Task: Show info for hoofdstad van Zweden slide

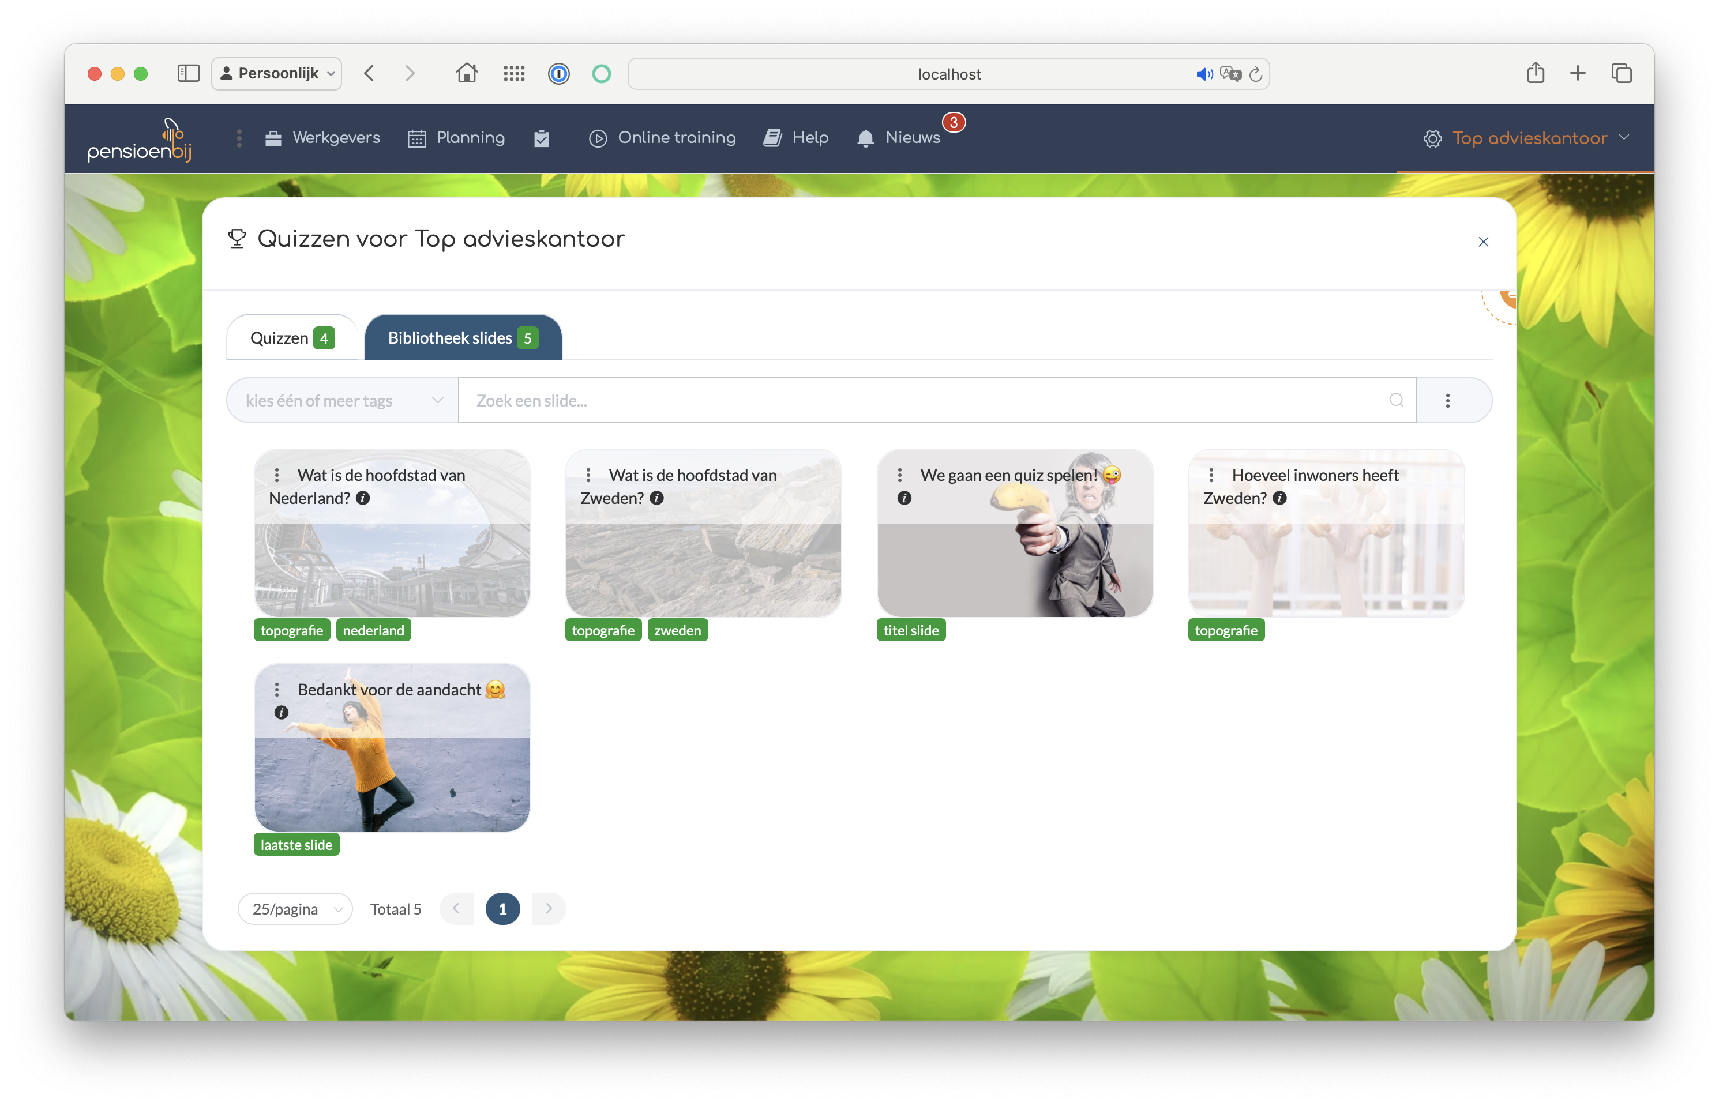Action: pyautogui.click(x=656, y=498)
